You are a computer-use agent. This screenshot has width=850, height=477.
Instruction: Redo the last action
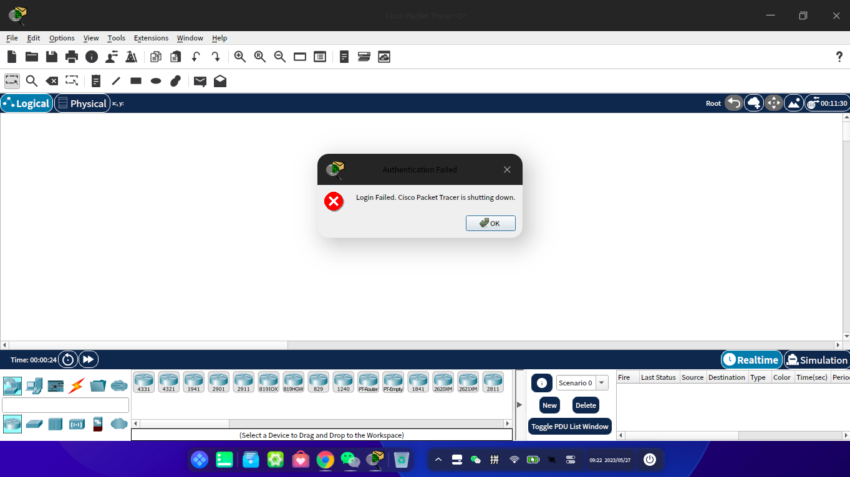pyautogui.click(x=216, y=57)
